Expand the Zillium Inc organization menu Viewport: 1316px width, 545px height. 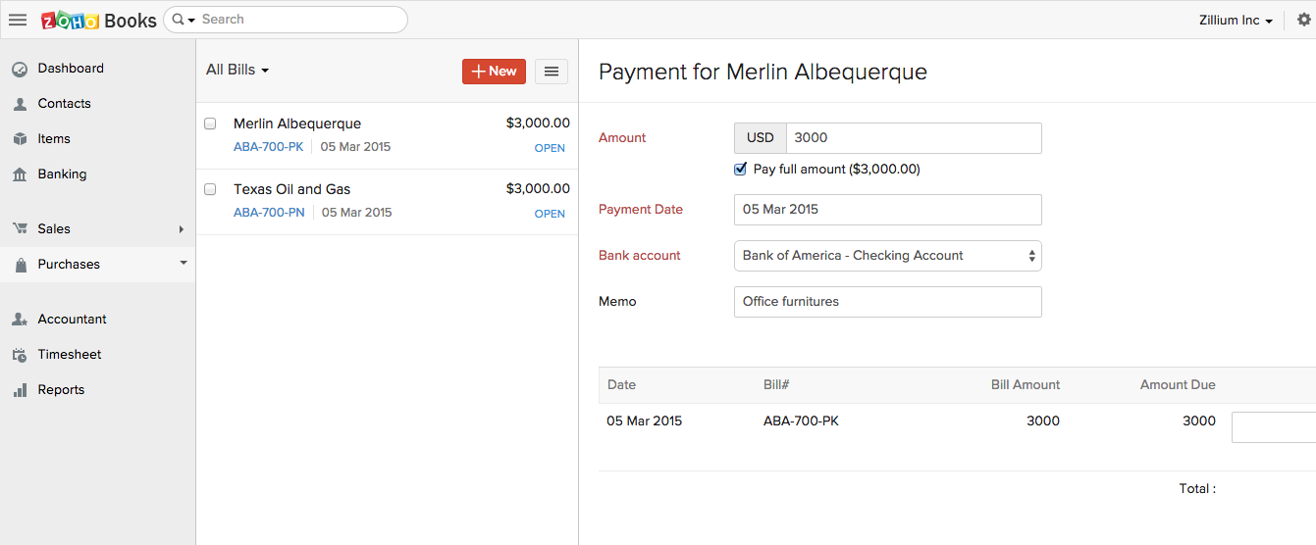pyautogui.click(x=1236, y=20)
